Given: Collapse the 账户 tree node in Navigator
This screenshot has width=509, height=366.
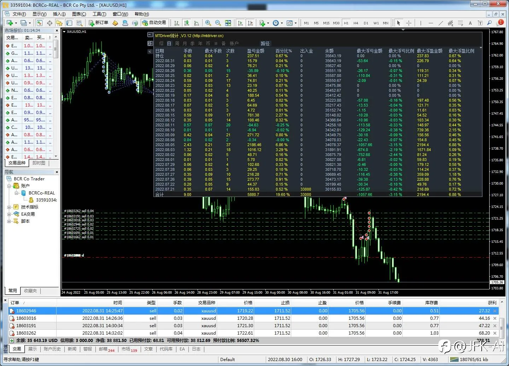Looking at the screenshot, I should pos(9,186).
